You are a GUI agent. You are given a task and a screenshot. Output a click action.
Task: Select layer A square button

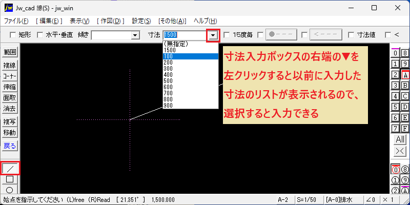405,75
